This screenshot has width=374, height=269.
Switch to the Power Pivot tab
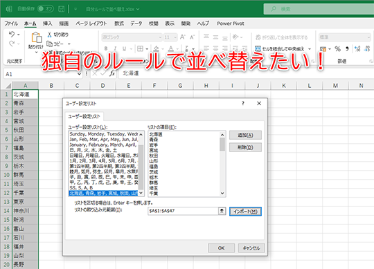click(x=231, y=24)
